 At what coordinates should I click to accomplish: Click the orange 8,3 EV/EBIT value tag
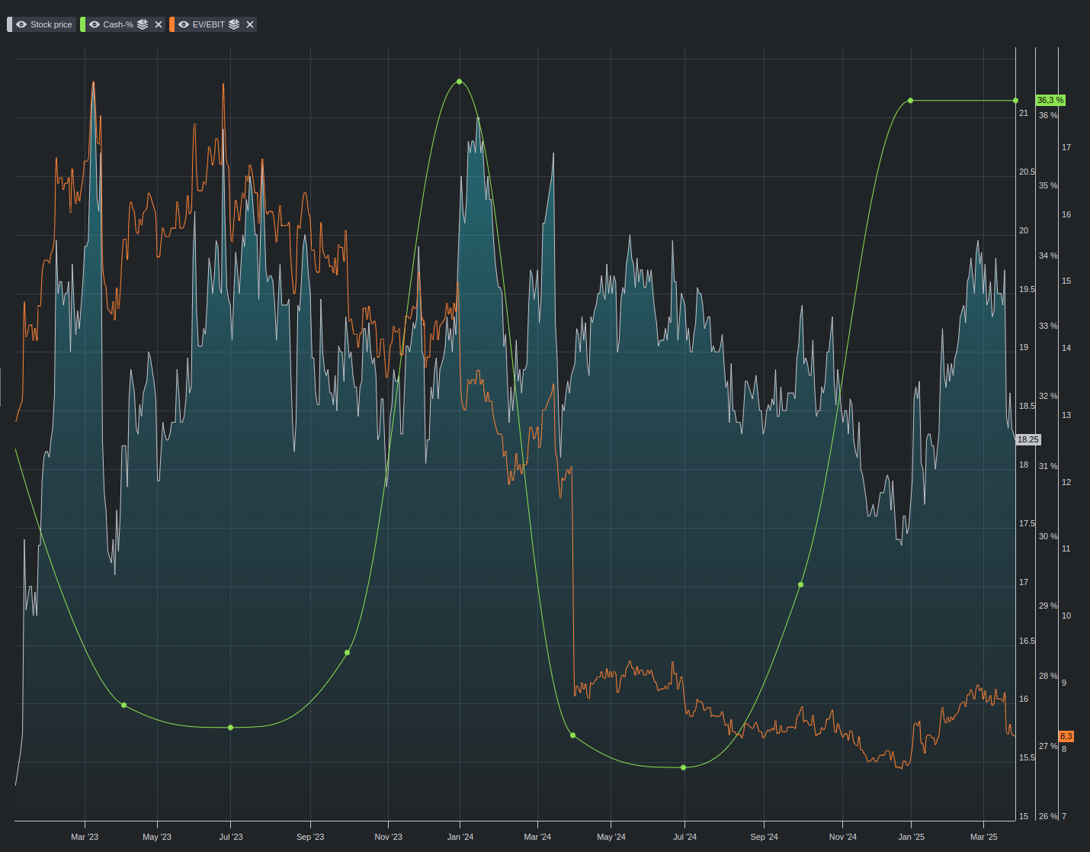(x=1066, y=736)
